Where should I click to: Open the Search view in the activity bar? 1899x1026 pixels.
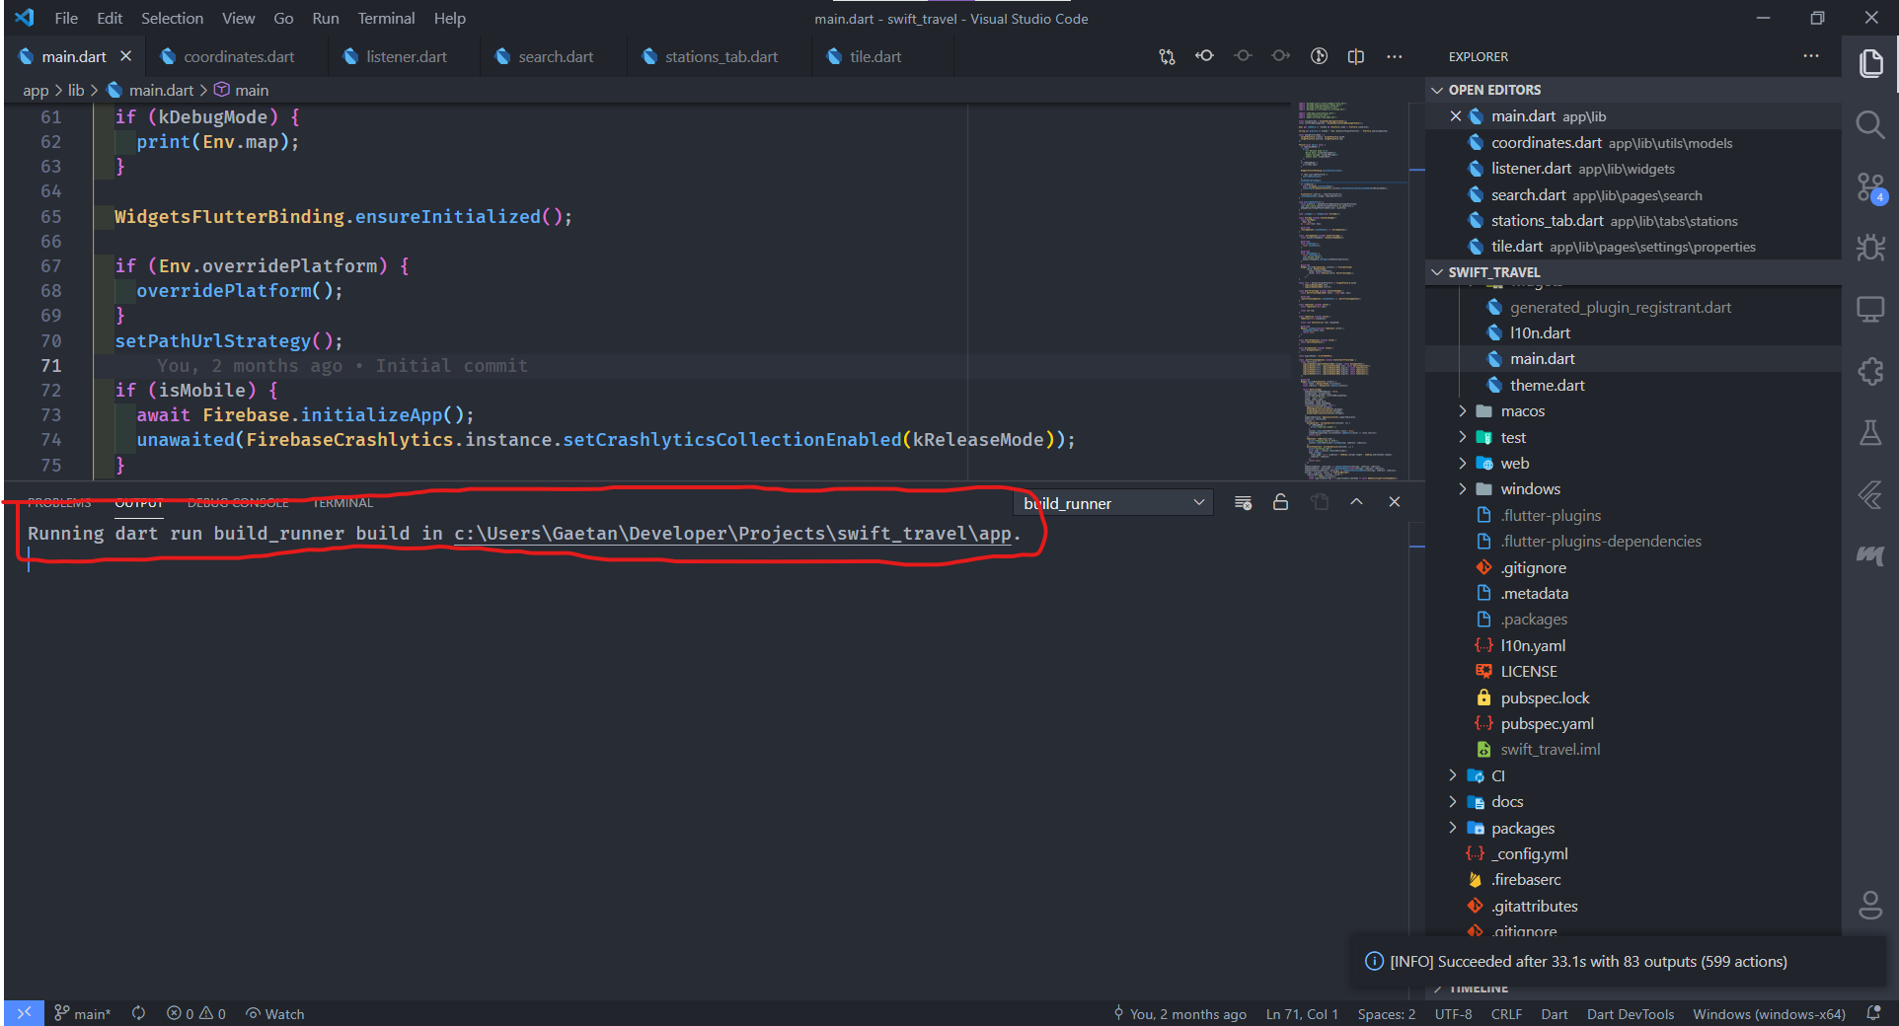[1870, 125]
